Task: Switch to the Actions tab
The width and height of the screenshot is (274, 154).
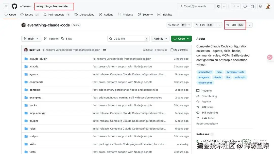Action: click(106, 15)
